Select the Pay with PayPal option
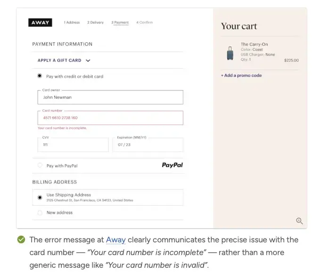This screenshot has height=280, width=320. pyautogui.click(x=40, y=166)
